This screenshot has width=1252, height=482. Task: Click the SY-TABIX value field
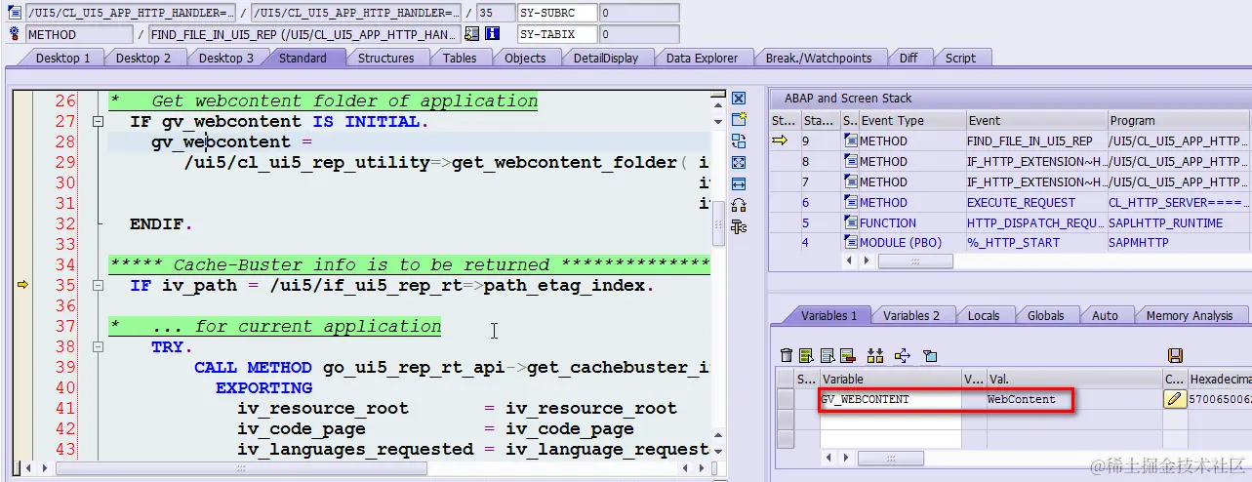coord(639,34)
